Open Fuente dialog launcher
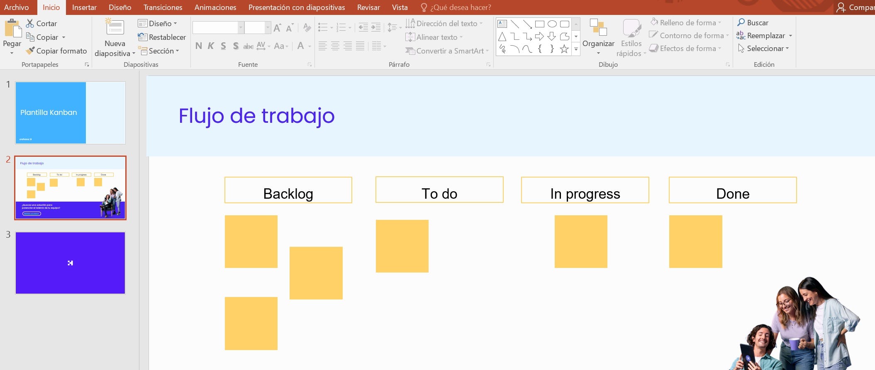Viewport: 875px width, 370px height. (x=310, y=65)
